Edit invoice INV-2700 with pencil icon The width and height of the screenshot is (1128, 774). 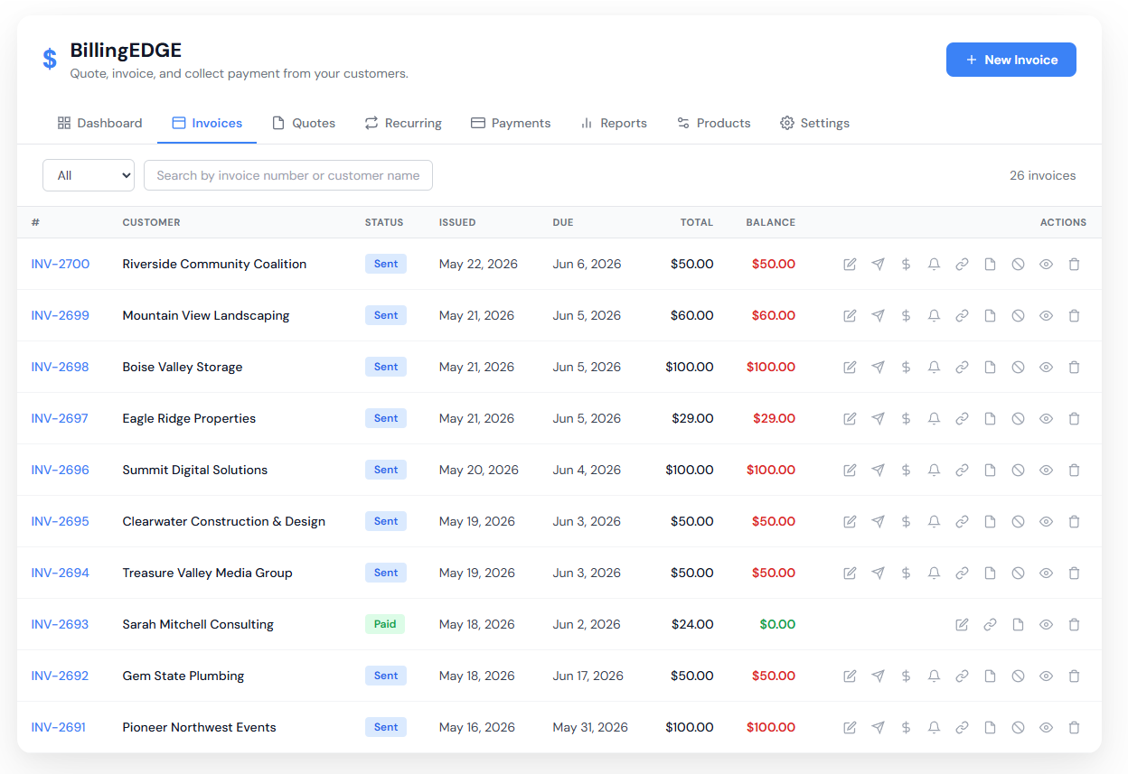tap(850, 265)
